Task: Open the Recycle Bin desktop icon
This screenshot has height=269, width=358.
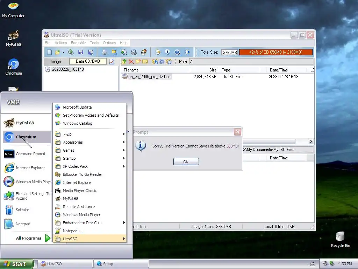Action: point(340,240)
